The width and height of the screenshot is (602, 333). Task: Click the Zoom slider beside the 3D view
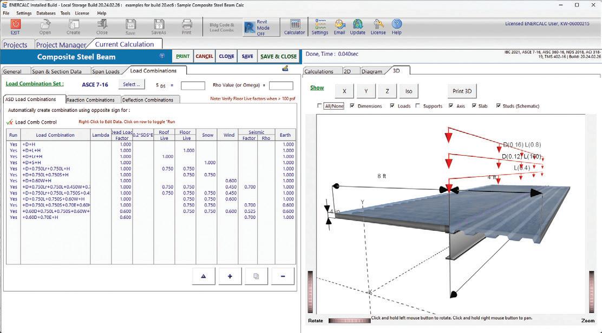592,292
